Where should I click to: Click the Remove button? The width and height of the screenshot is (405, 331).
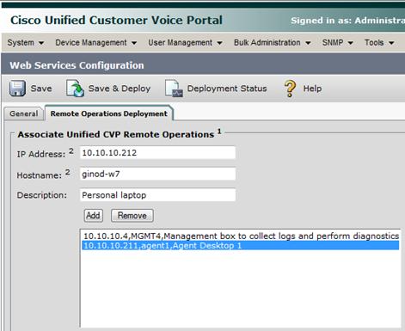[132, 216]
